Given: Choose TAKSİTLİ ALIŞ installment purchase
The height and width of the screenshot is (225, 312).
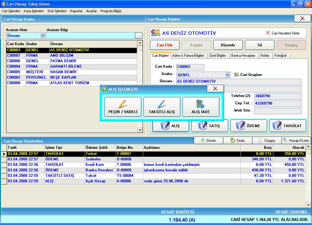Looking at the screenshot, I should (162, 107).
